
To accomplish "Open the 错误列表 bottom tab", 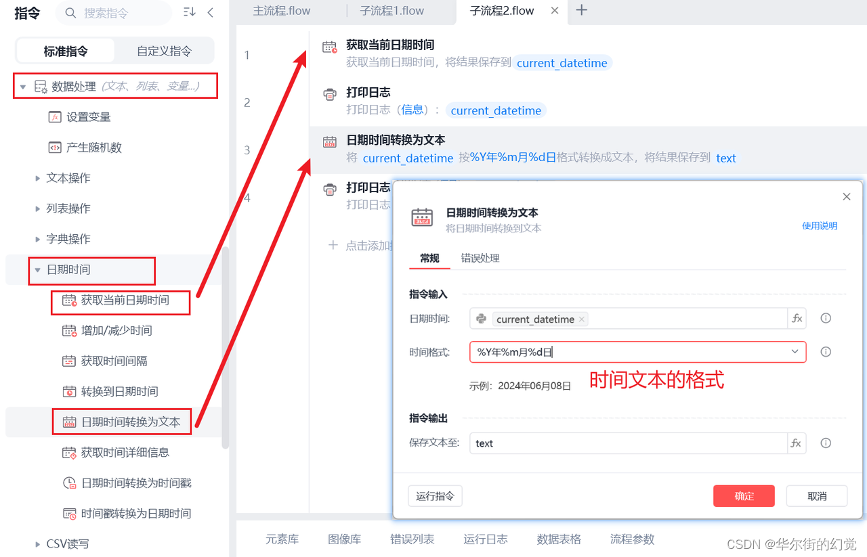I will click(413, 539).
